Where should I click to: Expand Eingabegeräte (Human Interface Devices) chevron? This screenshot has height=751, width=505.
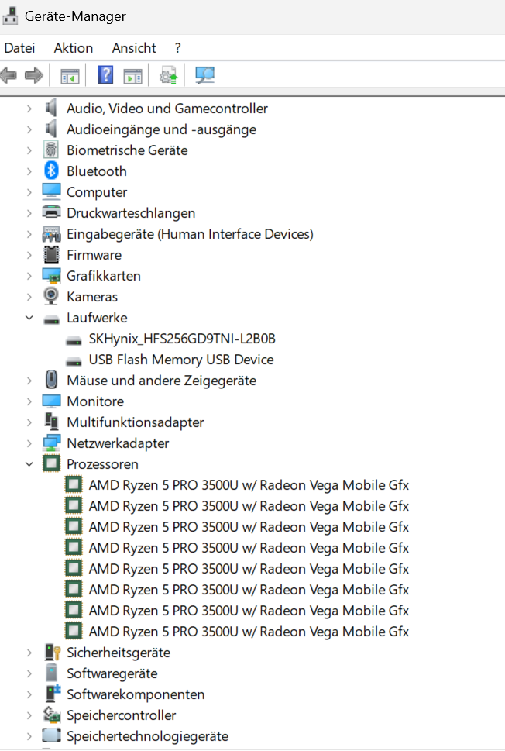(29, 234)
